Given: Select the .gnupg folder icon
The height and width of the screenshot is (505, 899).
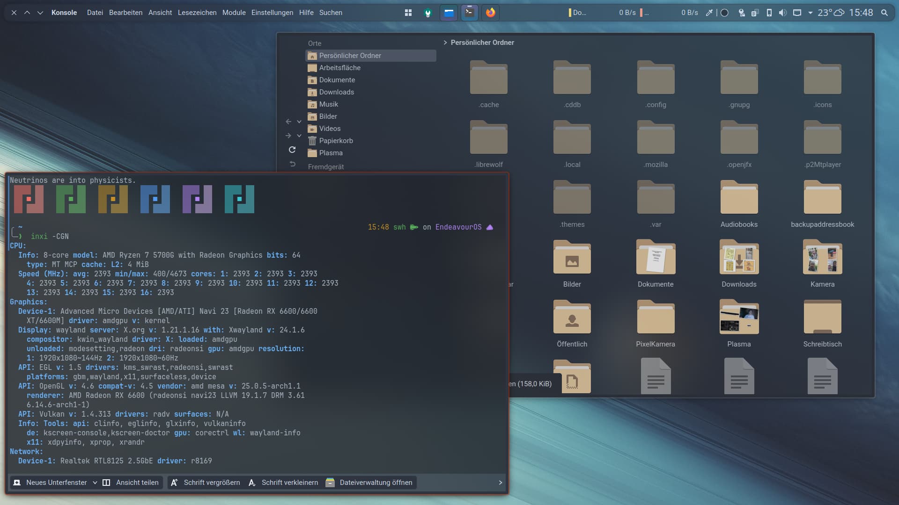Looking at the screenshot, I should (739, 78).
